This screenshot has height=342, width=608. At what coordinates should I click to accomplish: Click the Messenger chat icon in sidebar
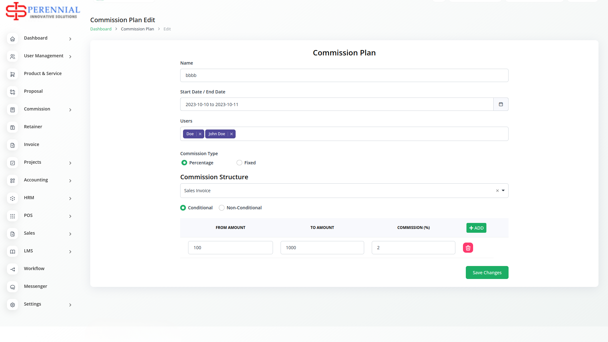pos(13,287)
